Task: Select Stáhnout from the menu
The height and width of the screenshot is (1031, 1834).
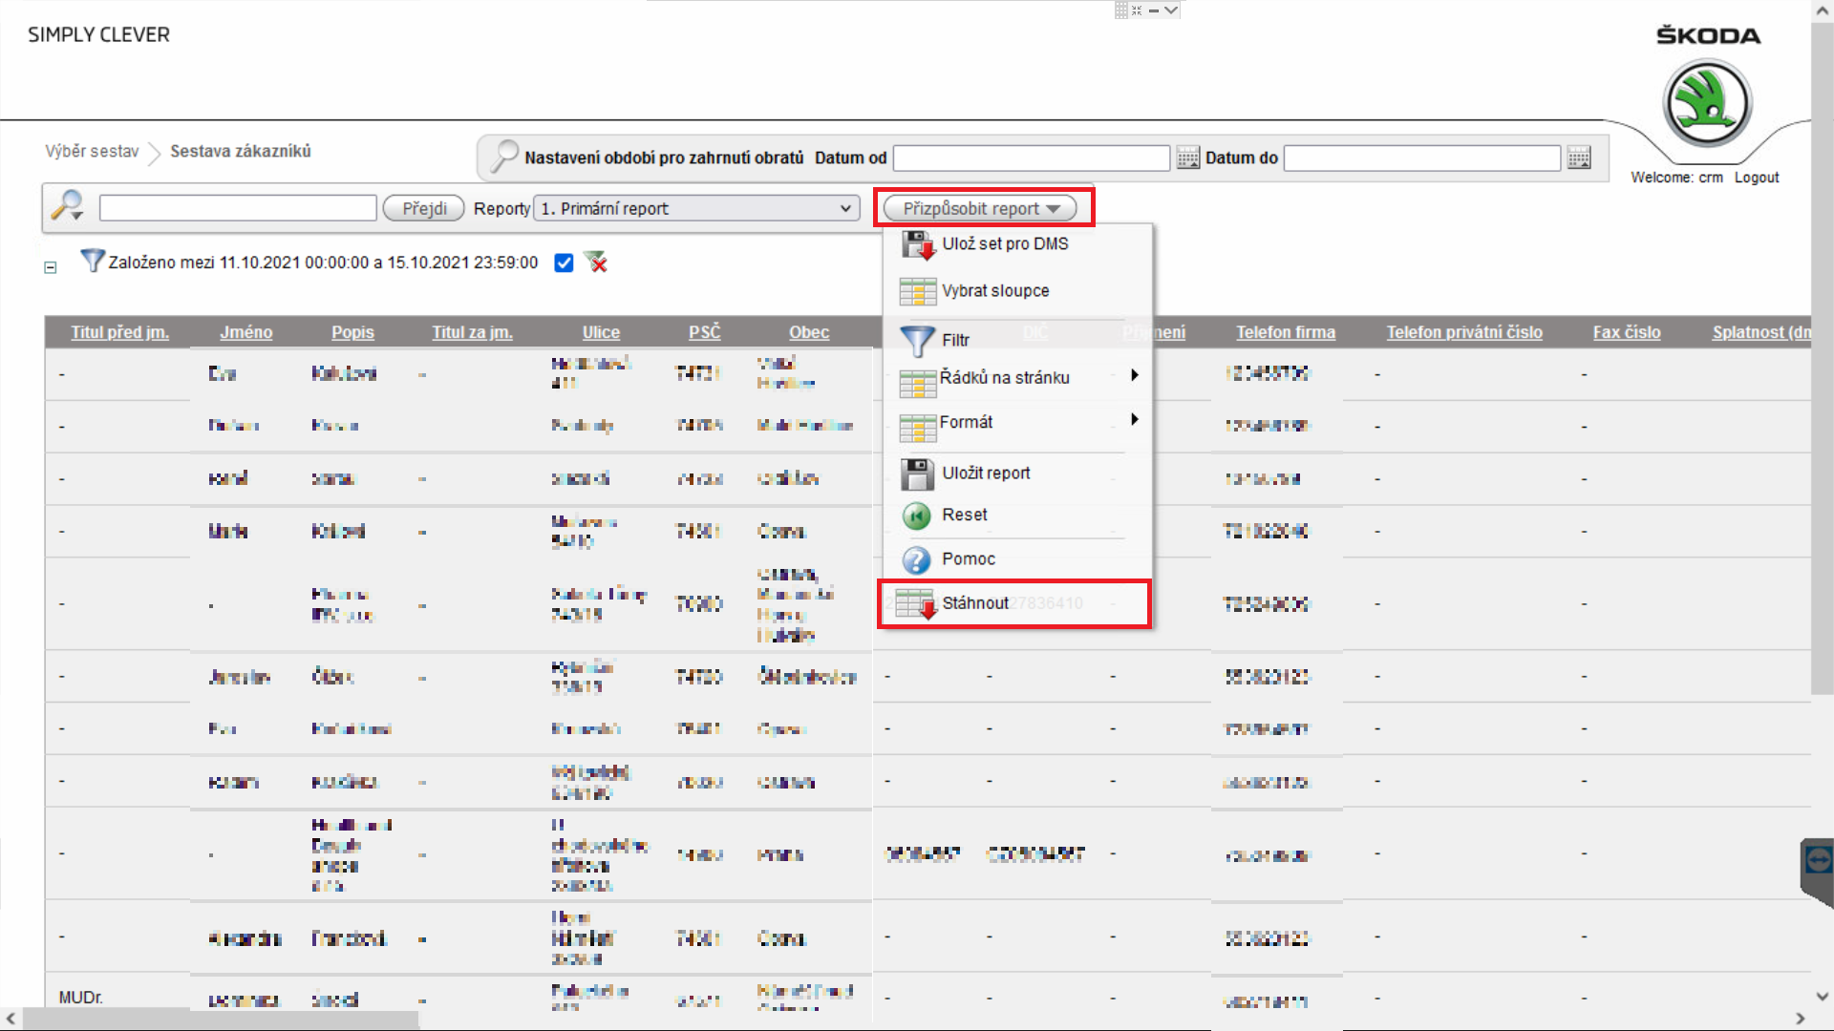Action: pos(975,603)
